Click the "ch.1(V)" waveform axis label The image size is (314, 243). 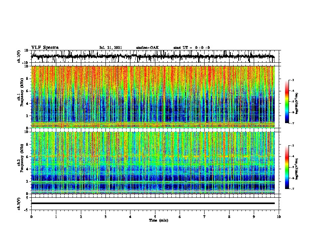(19, 56)
